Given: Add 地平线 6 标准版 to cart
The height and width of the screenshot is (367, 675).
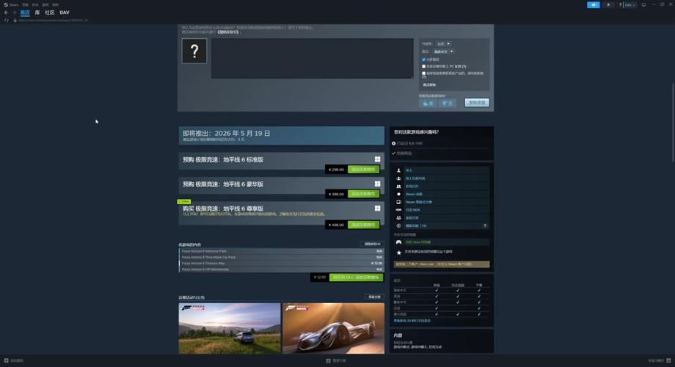Looking at the screenshot, I should point(364,170).
